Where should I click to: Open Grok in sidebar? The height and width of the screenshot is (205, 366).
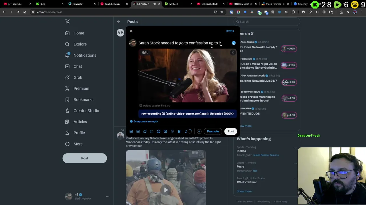73,77
